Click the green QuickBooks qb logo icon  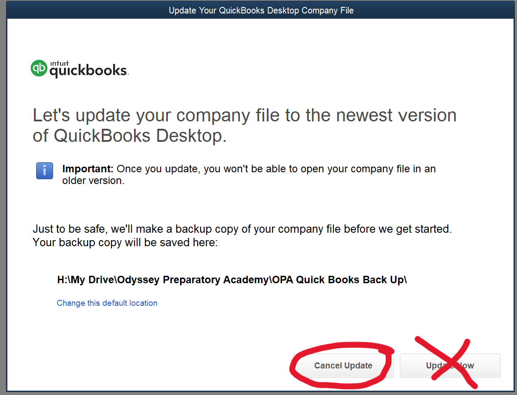(x=39, y=68)
